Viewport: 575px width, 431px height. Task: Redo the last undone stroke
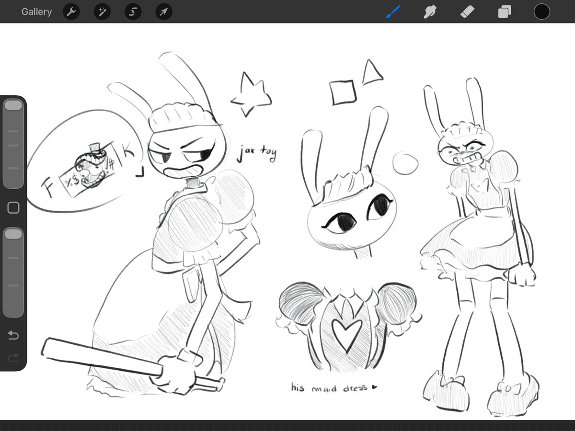coord(13,357)
